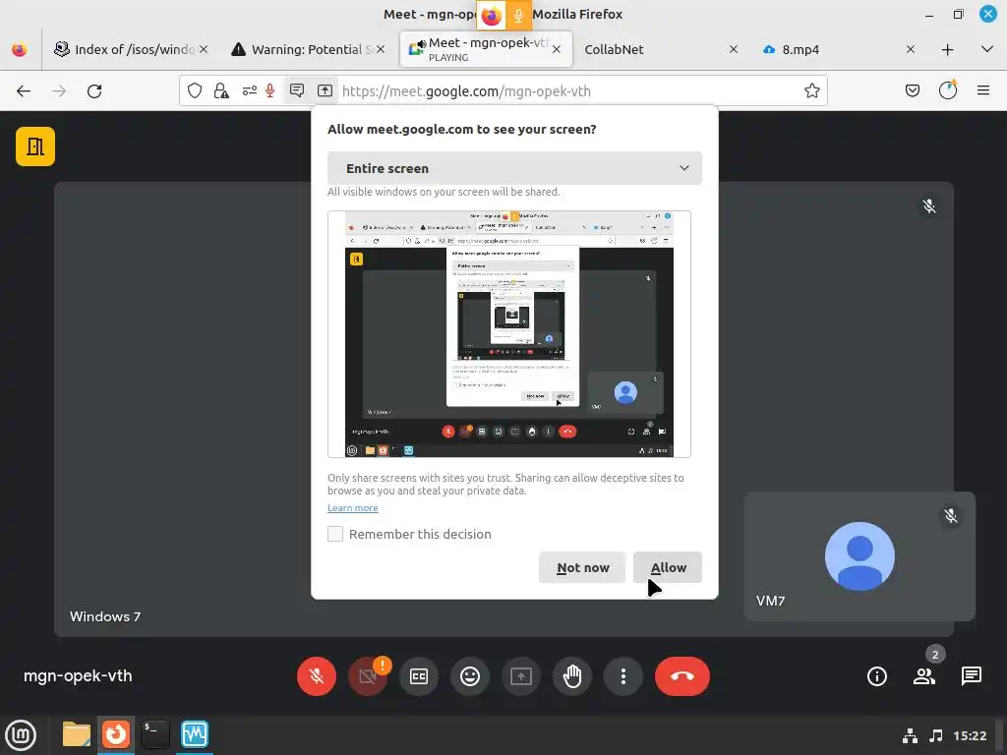The height and width of the screenshot is (755, 1007).
Task: Open Save to Pocket button
Action: pos(913,91)
